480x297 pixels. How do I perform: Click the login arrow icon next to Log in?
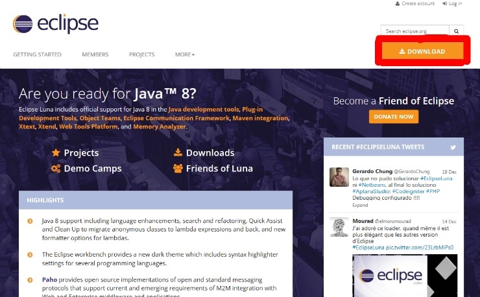[x=444, y=4]
